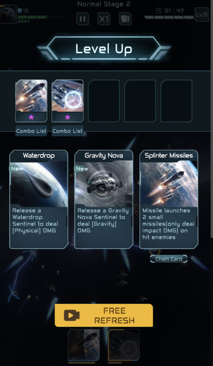This screenshot has width=213, height=366.
Task: Click the shield 15 indicator
Action: coord(23,11)
